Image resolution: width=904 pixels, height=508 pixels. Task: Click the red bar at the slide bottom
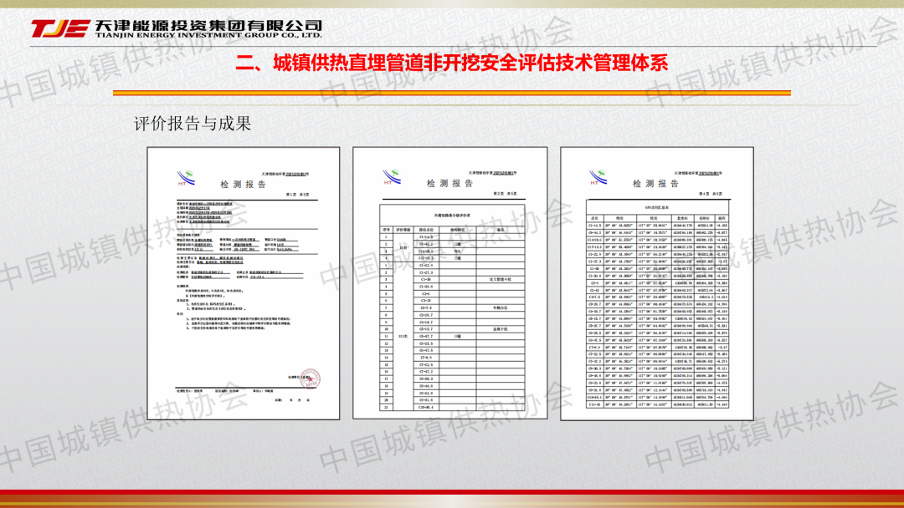tap(452, 493)
